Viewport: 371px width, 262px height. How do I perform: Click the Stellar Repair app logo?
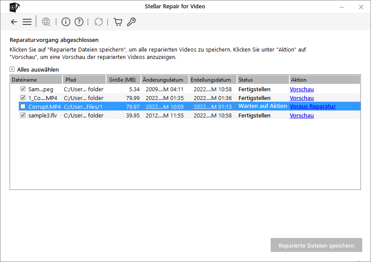click(x=15, y=7)
